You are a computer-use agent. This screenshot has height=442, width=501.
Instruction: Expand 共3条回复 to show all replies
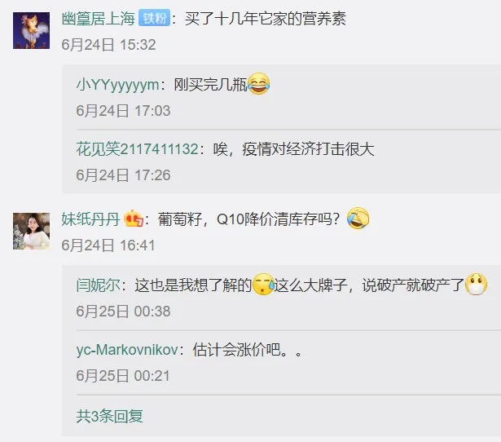[x=110, y=416]
